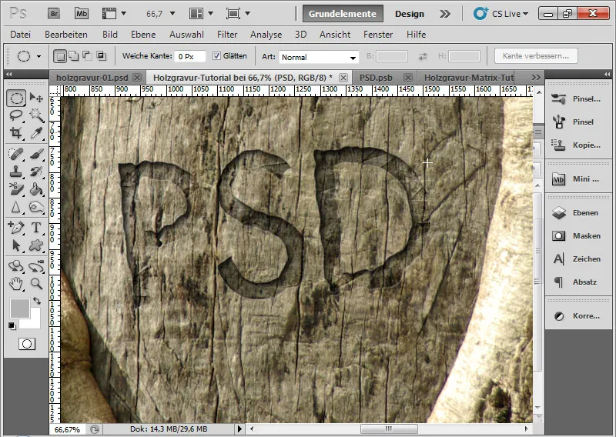Reset default foreground and background colors
The width and height of the screenshot is (616, 437).
12,326
